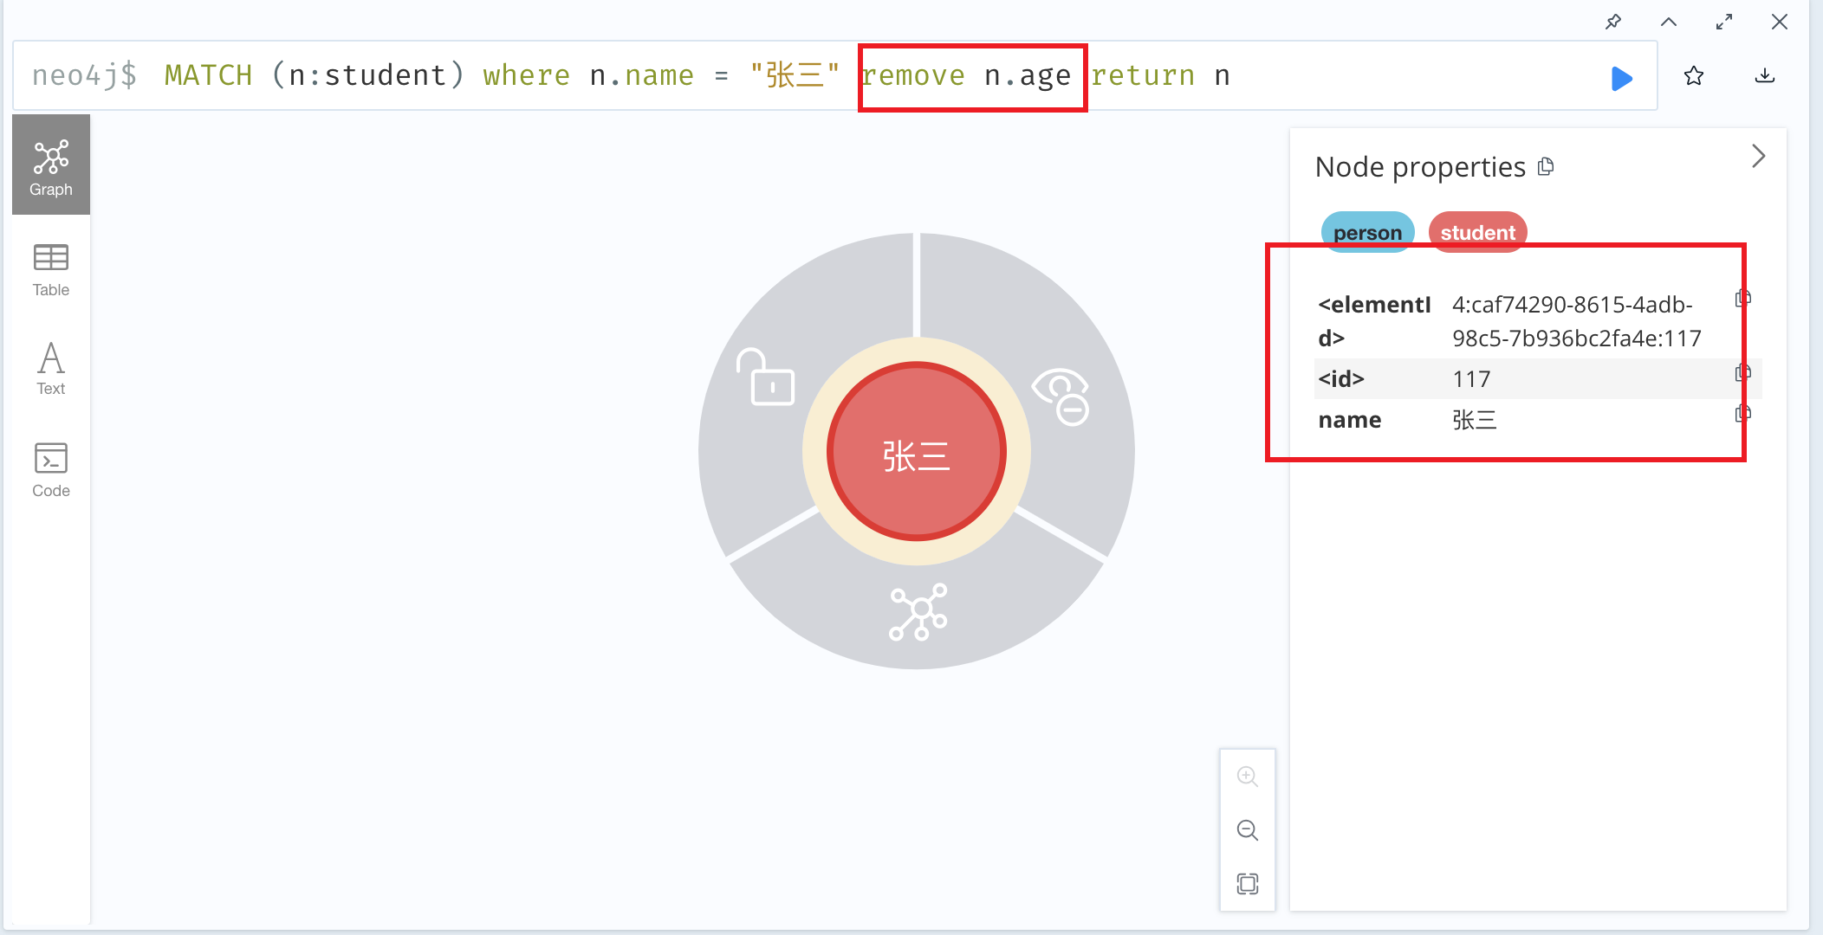This screenshot has height=935, width=1823.
Task: Hide the 张三 node with eye icon
Action: (x=1061, y=396)
